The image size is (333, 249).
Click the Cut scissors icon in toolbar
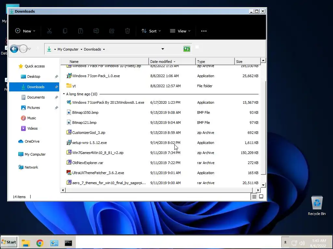49,31
